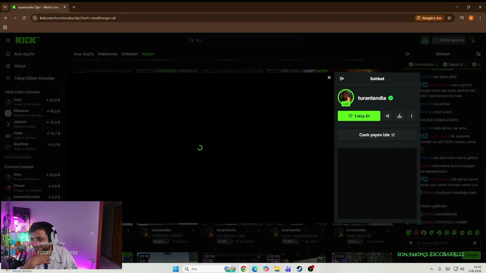The width and height of the screenshot is (486, 273).
Task: Expand the hidden system tray icons
Action: coord(432,269)
